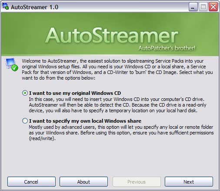Click the description mentioning read/write permissions
Viewport: 220px width, 191px height.
(121, 133)
